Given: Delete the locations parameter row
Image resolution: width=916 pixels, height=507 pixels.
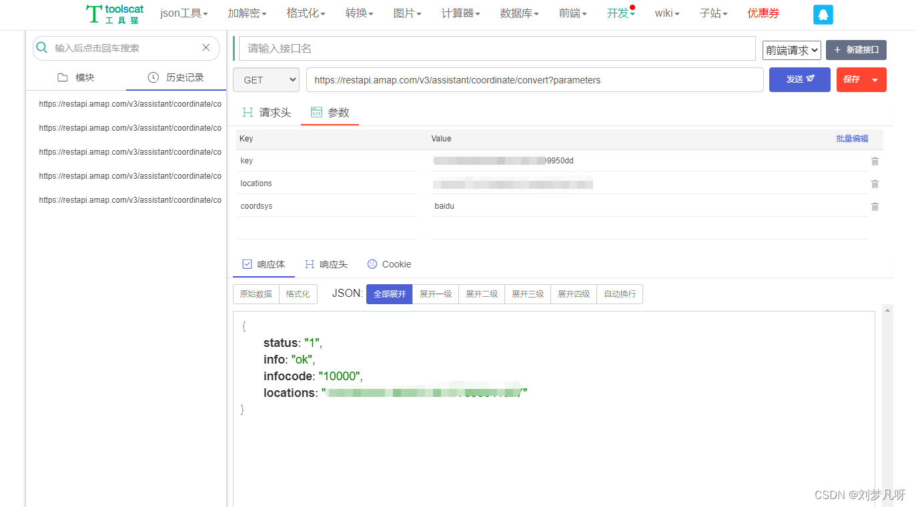Looking at the screenshot, I should click(x=875, y=183).
